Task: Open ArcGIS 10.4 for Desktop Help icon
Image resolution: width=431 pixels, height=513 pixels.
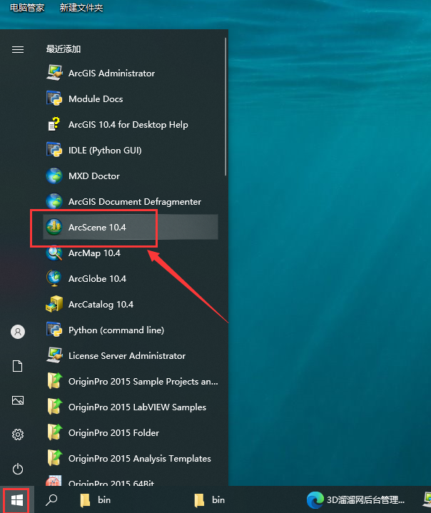Action: (x=54, y=124)
